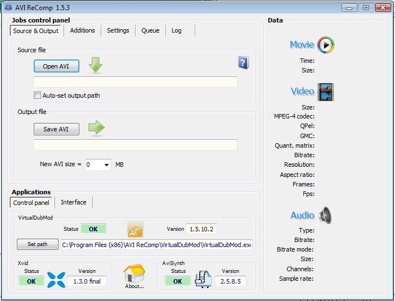Click the Quant. matrix label
Screen dimensions: 395x301
294,145
